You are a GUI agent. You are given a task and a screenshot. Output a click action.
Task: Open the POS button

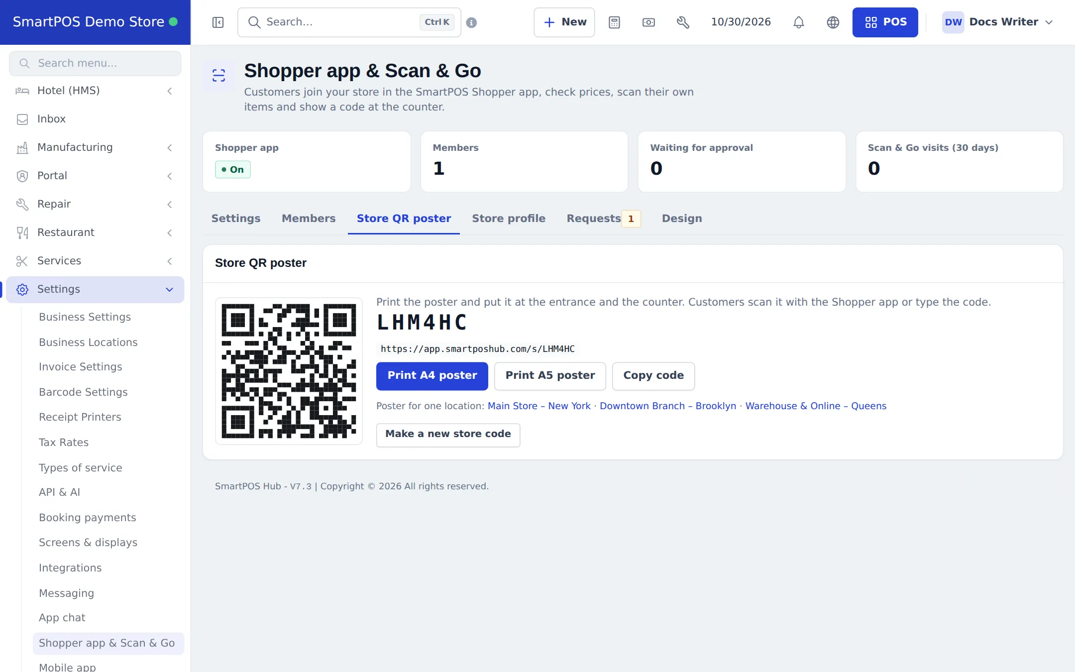[885, 22]
